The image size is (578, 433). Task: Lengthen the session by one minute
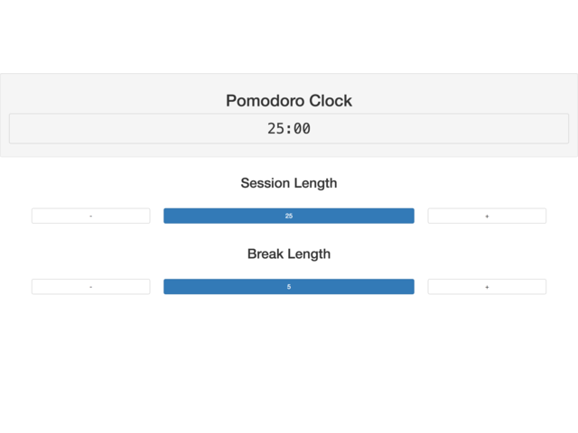487,216
